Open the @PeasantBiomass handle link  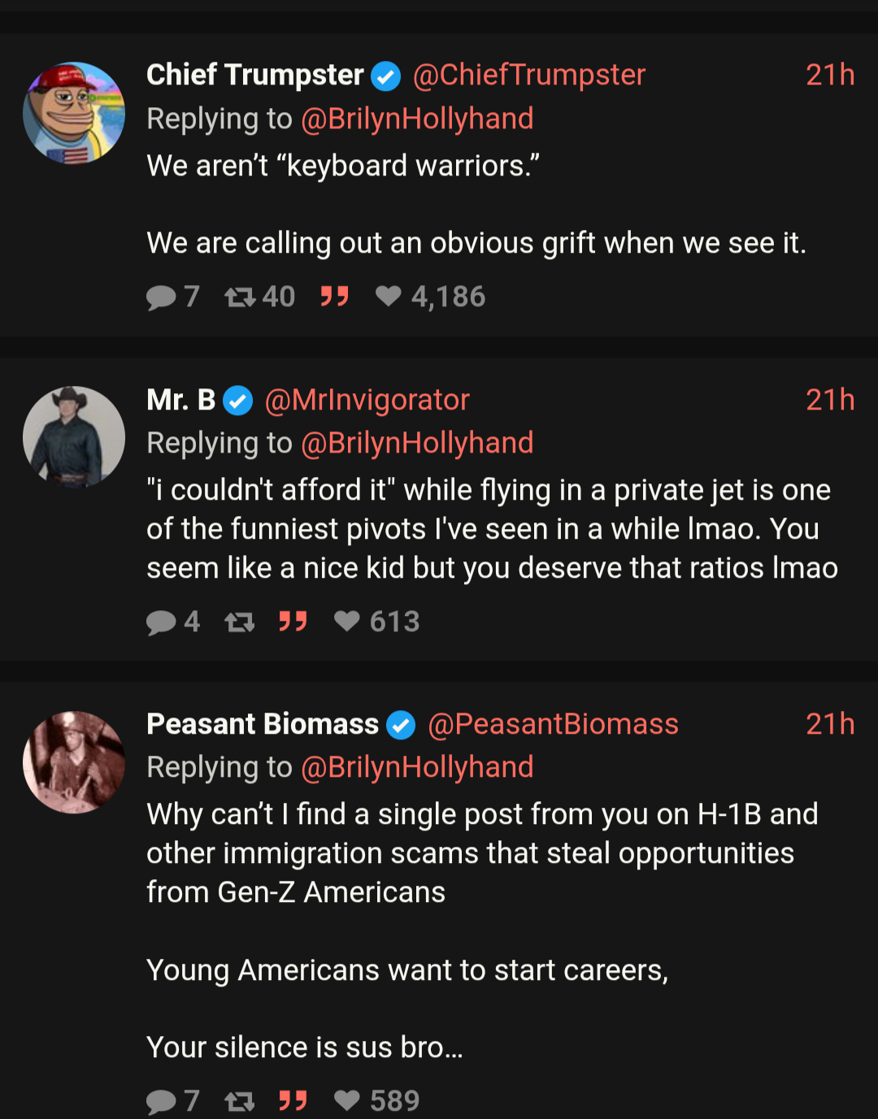553,724
